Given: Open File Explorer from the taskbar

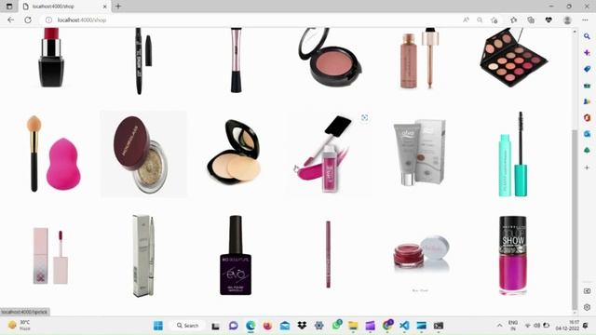Looking at the screenshot, I should coord(353,326).
